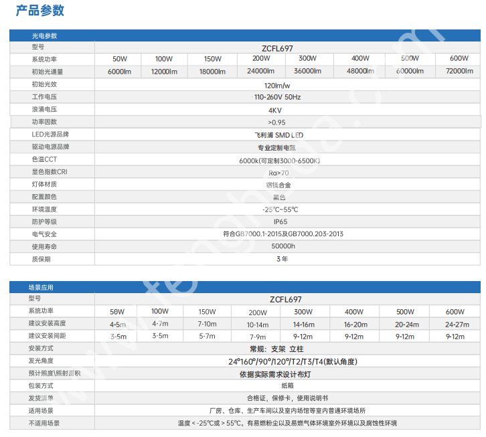The width and height of the screenshot is (486, 437).
Task: Click the 质保期 row label
Action: pos(42,260)
